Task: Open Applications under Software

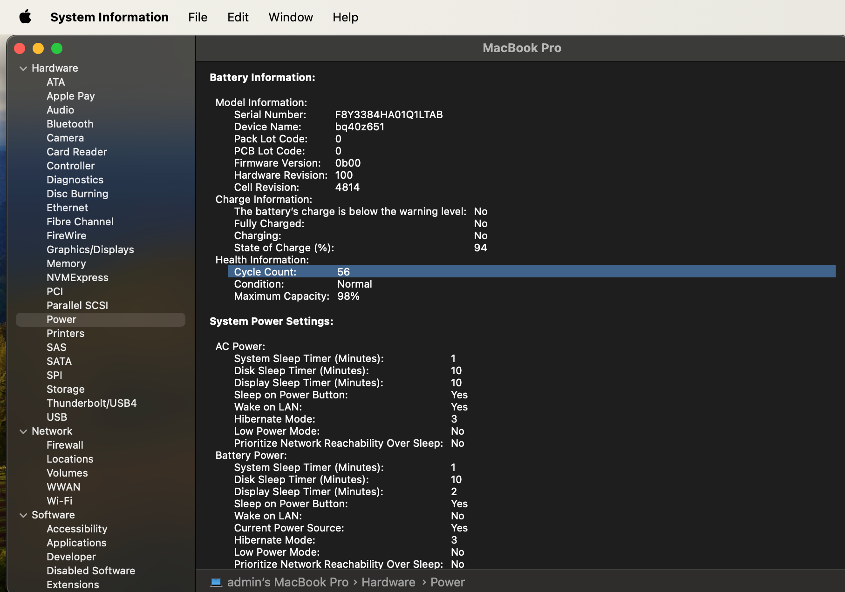Action: pyautogui.click(x=76, y=543)
